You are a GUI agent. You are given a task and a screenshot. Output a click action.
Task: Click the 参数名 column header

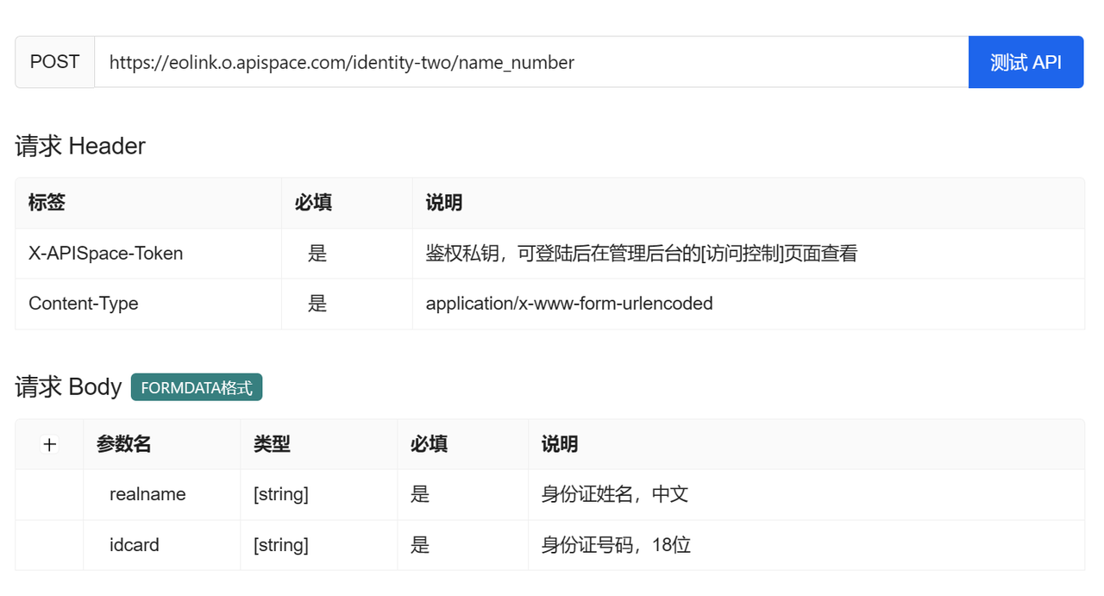click(124, 444)
